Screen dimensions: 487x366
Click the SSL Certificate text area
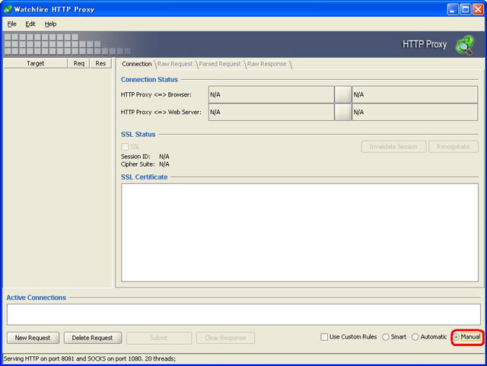pyautogui.click(x=300, y=232)
